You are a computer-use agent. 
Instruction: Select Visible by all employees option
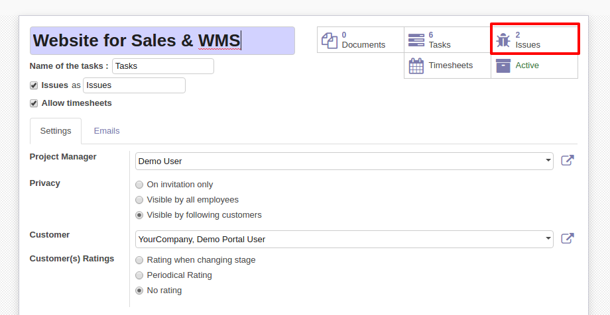pyautogui.click(x=139, y=200)
